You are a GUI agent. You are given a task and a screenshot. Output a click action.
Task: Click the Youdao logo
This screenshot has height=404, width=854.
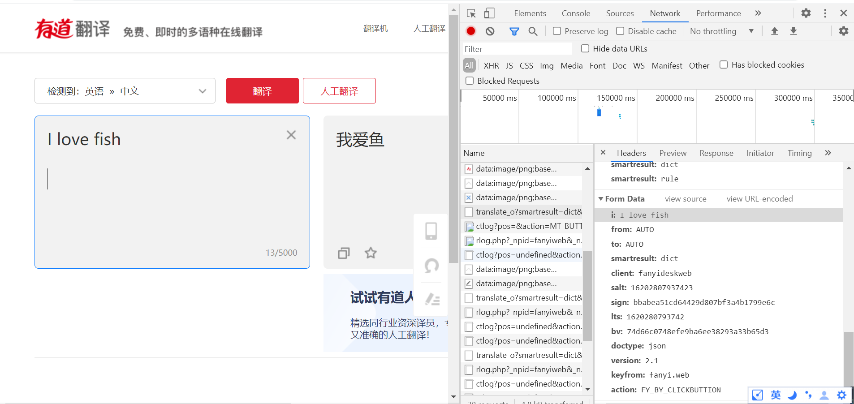[x=72, y=29]
